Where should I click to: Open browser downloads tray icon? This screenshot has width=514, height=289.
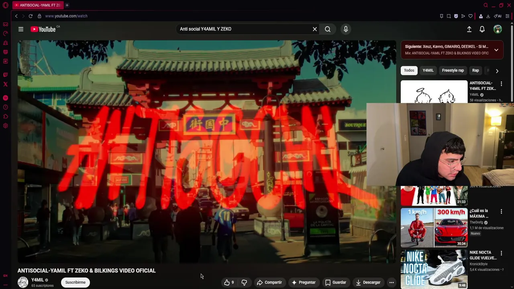click(x=488, y=16)
